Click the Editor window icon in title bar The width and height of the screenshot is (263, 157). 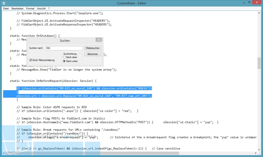[4, 3]
